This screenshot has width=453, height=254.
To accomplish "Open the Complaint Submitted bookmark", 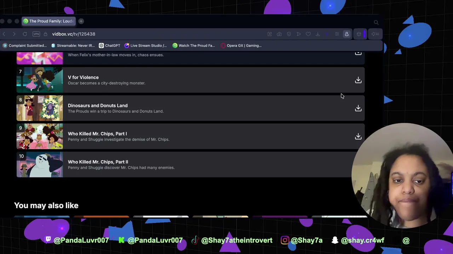I will tap(24, 46).
